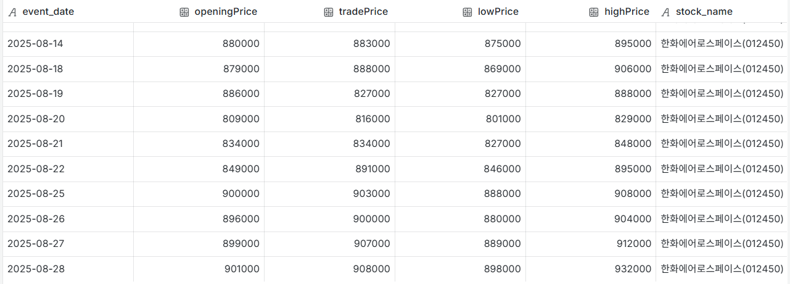Select the stock_name column header label
The width and height of the screenshot is (790, 284).
click(704, 12)
